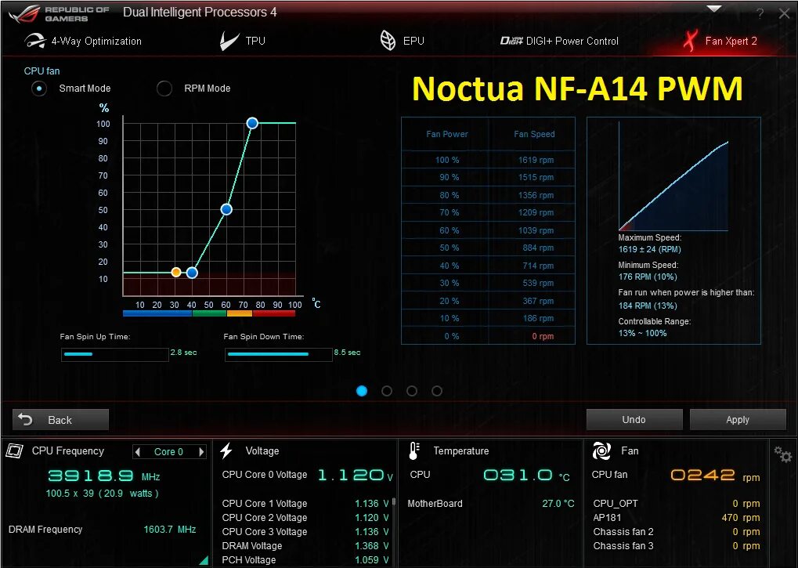Click the Core 0 selector label

coord(168,452)
